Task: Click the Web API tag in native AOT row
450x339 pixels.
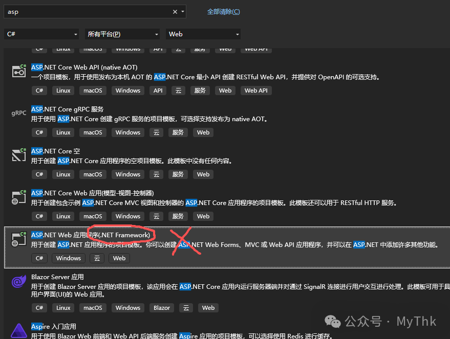Action: (x=256, y=91)
